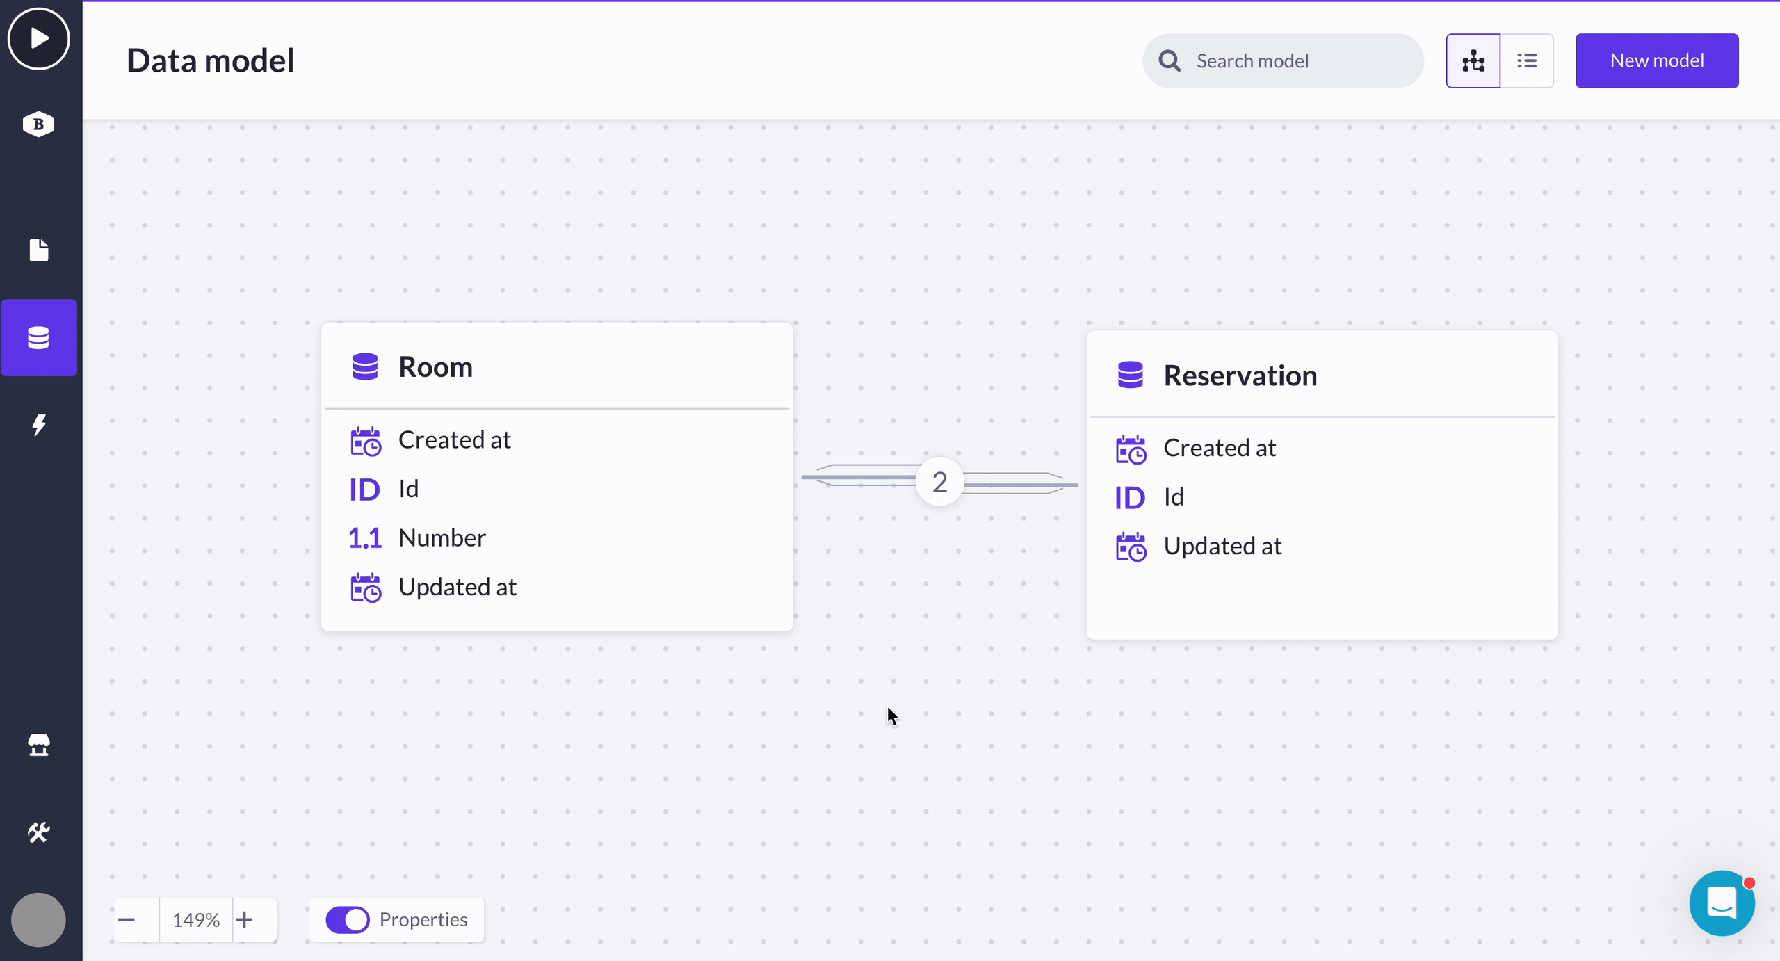Open the marketplace store icon
The image size is (1780, 961).
39,745
